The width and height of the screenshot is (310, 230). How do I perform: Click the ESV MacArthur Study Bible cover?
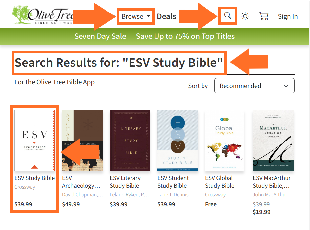point(273,141)
